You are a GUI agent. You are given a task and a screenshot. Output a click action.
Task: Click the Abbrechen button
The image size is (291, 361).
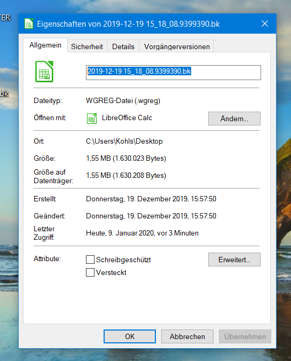[x=187, y=336]
